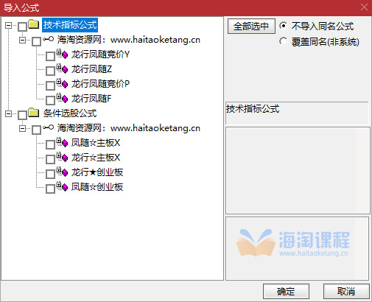Click the formula icon beside 龙行凤随竞价Y
The height and width of the screenshot is (302, 372).
point(62,54)
